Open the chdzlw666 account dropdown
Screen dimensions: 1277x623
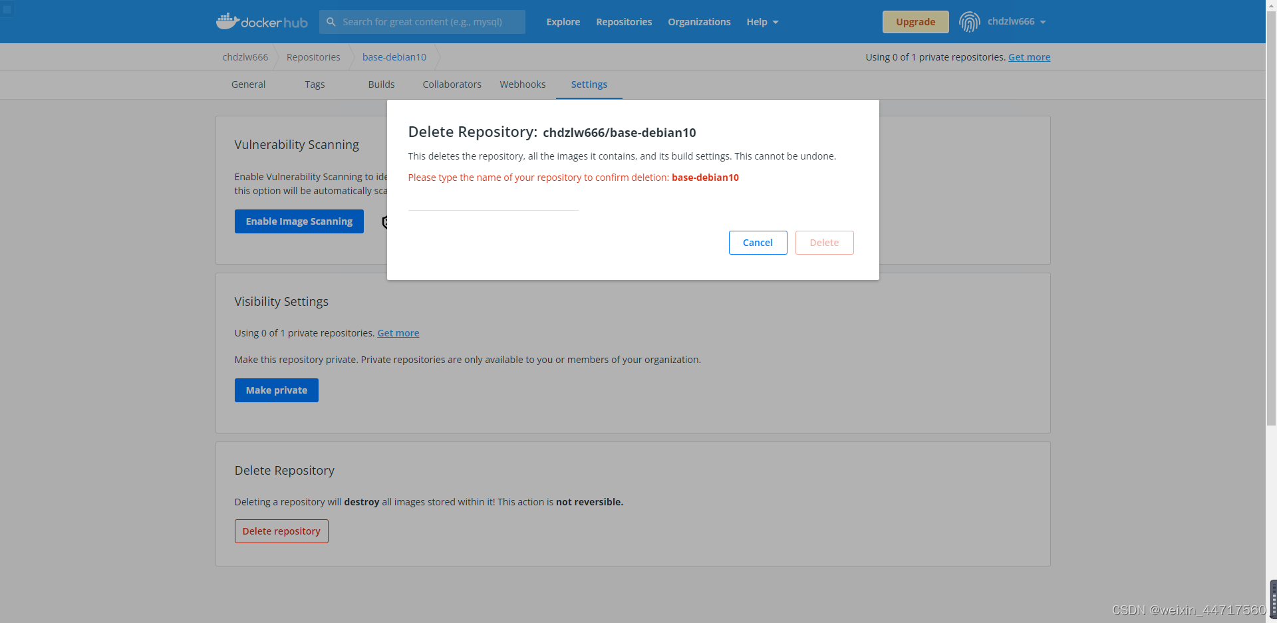[x=1016, y=22]
